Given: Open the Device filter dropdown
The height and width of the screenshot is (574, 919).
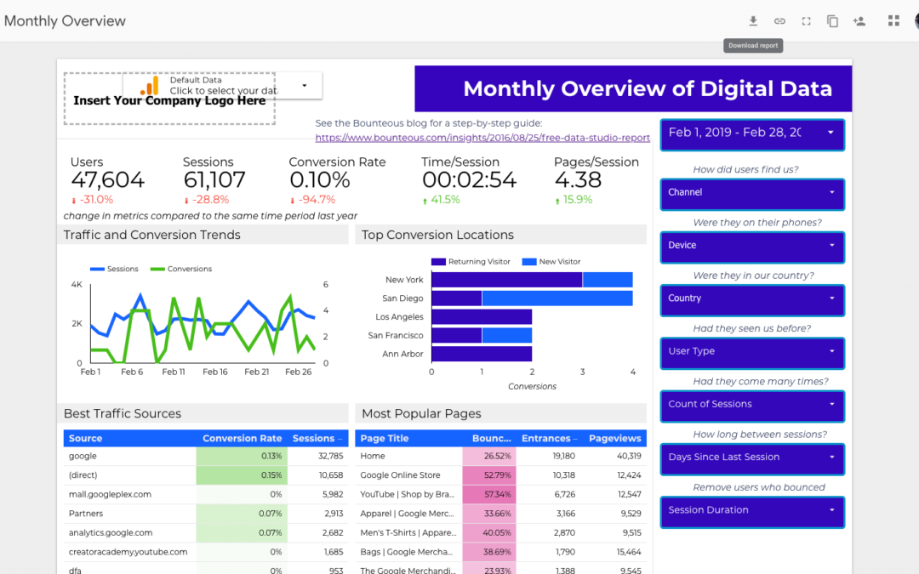Looking at the screenshot, I should [x=752, y=246].
